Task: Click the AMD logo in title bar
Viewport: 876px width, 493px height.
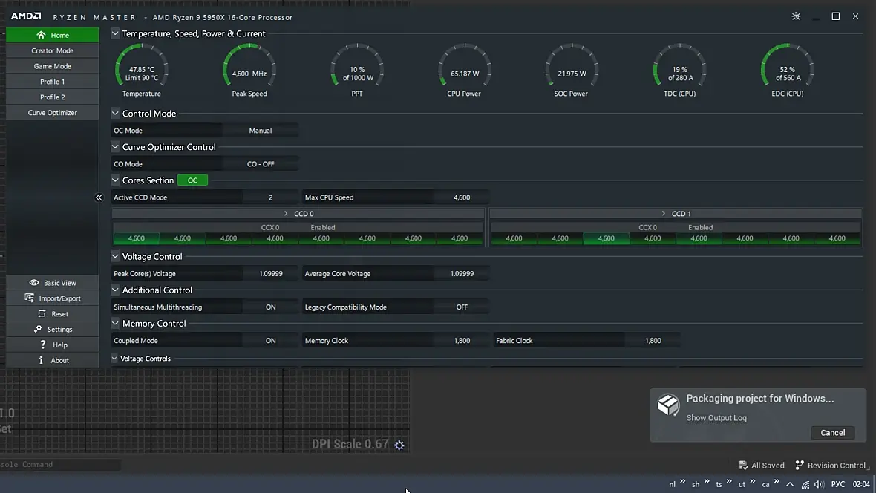Action: pos(26,16)
